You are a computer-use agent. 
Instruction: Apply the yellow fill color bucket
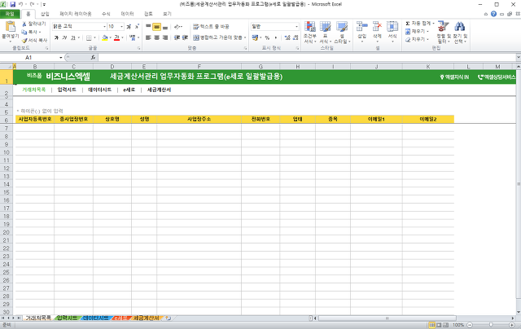(x=105, y=38)
